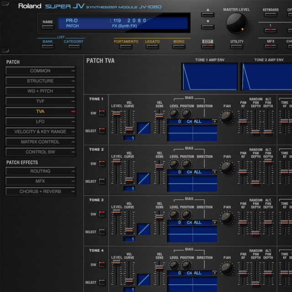This screenshot has height=292, width=292.
Task: Open Tone 3 Bias Direction dropdown
Action: pos(214,222)
